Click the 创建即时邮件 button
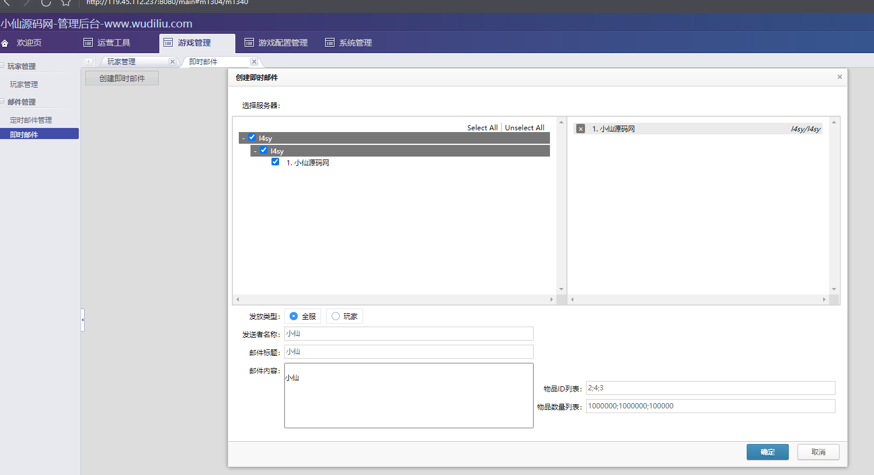Image resolution: width=874 pixels, height=475 pixels. click(x=122, y=78)
